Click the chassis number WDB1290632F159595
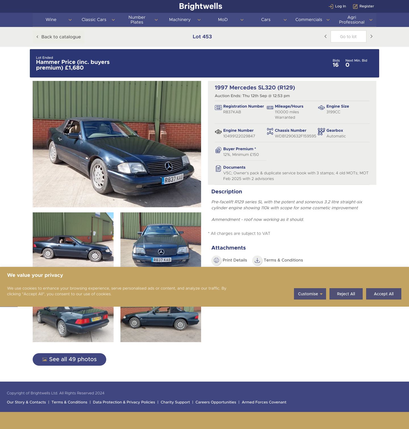Viewport: 409px width, 429px height. (295, 136)
